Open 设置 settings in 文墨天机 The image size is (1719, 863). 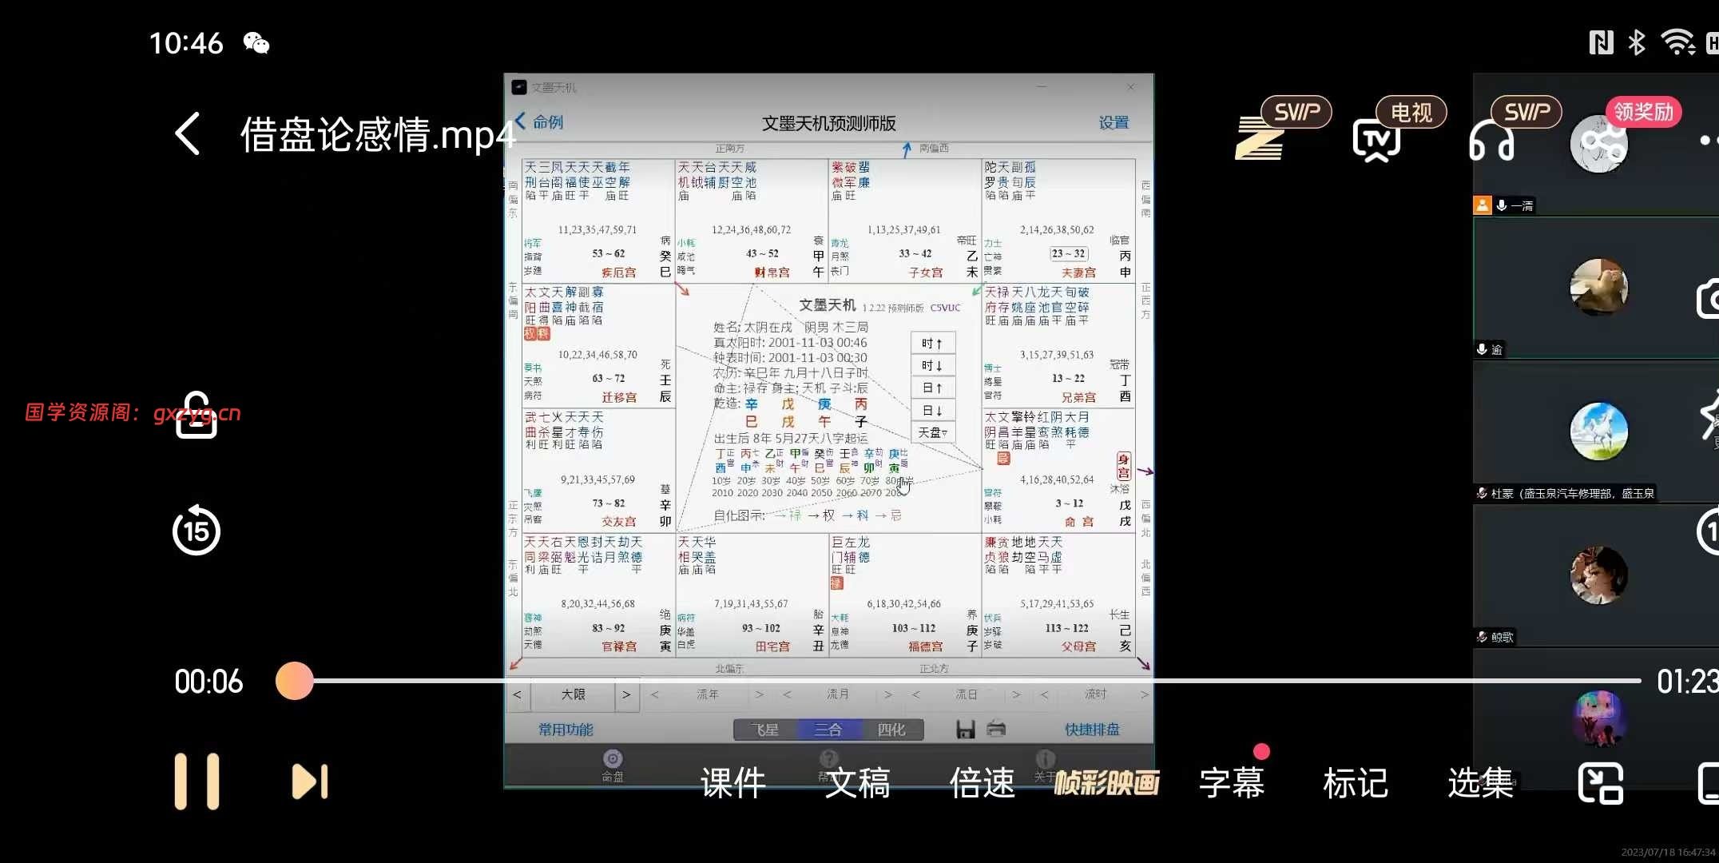[x=1114, y=122]
